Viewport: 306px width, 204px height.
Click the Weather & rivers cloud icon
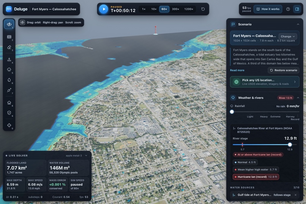(233, 98)
